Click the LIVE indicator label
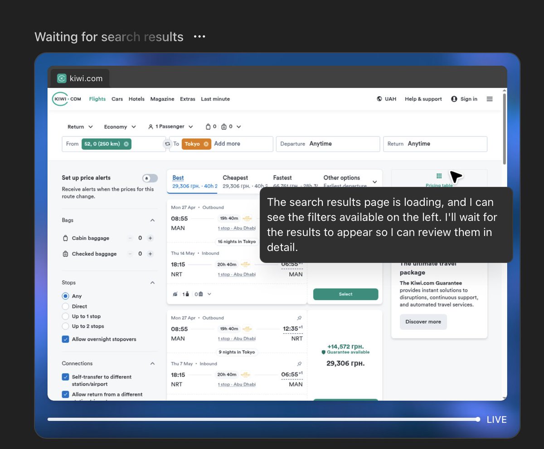 coord(496,420)
